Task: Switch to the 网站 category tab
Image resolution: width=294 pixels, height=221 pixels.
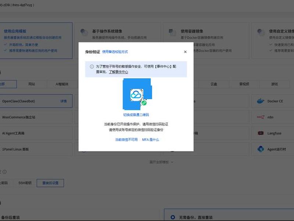Action: tap(32, 84)
